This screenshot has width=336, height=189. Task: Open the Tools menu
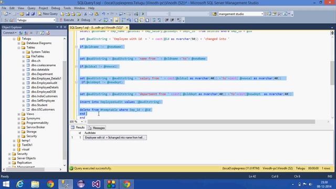pyautogui.click(x=67, y=8)
